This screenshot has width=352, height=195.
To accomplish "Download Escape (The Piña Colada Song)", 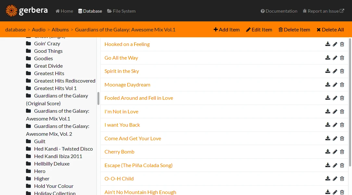I will [x=328, y=165].
